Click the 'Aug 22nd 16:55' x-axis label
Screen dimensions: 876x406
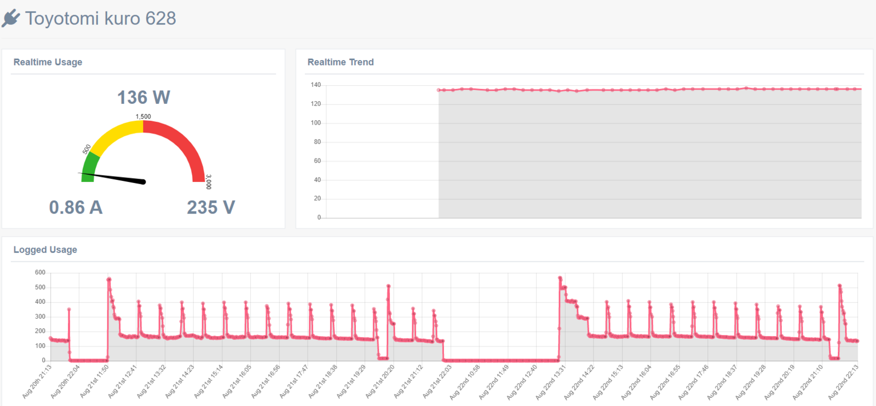(x=666, y=381)
